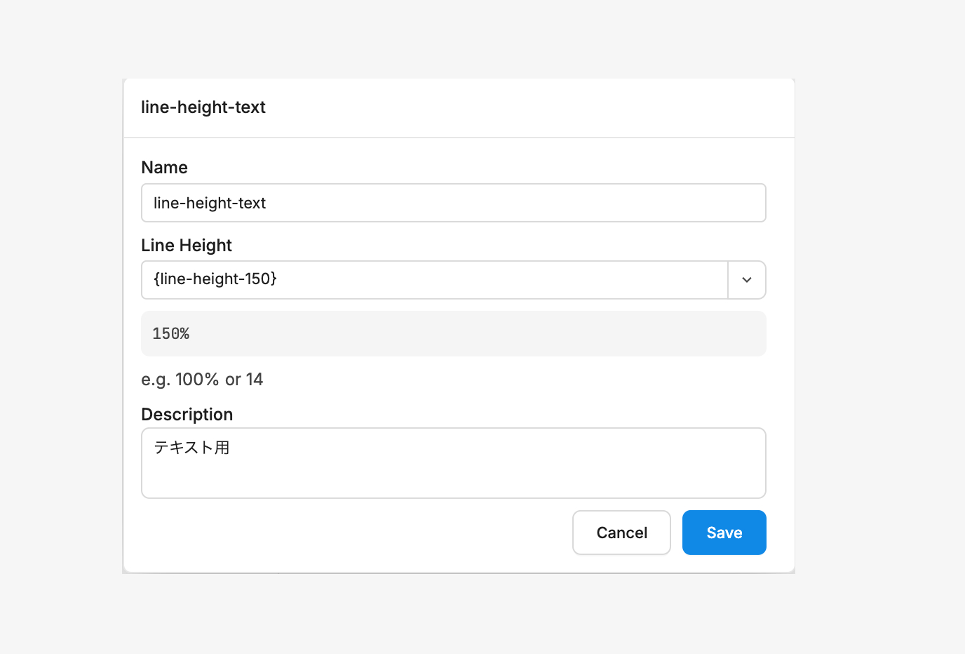Viewport: 965px width, 654px height.
Task: Cancel editing the token
Action: 621,533
